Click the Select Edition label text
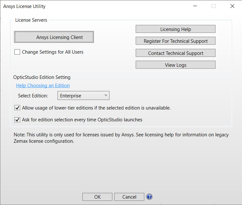Screen dimensions: 242x205 click(33, 96)
